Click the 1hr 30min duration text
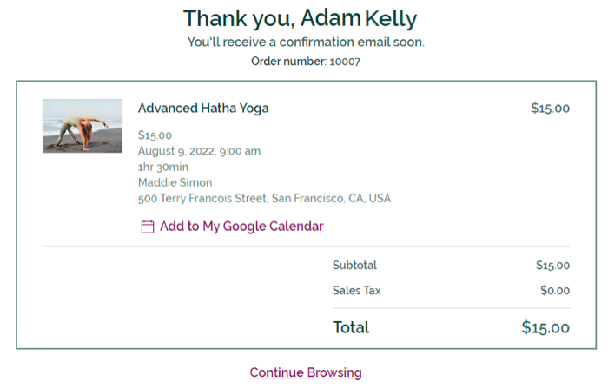608x388 pixels. click(x=163, y=167)
